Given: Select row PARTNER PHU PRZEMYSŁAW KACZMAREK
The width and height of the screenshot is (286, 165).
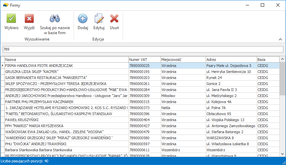Looking at the screenshot, I should tap(66, 102).
